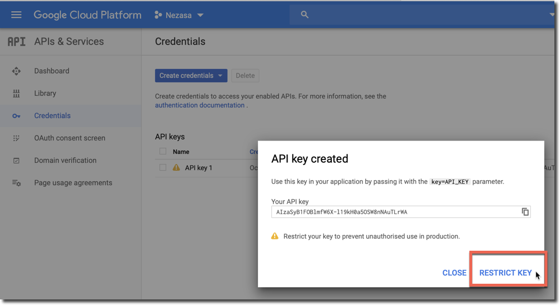Click the API logo icon in sidebar

[x=17, y=42]
